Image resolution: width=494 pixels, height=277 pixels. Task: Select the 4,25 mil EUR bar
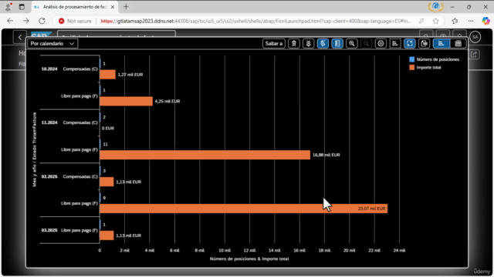tap(127, 101)
